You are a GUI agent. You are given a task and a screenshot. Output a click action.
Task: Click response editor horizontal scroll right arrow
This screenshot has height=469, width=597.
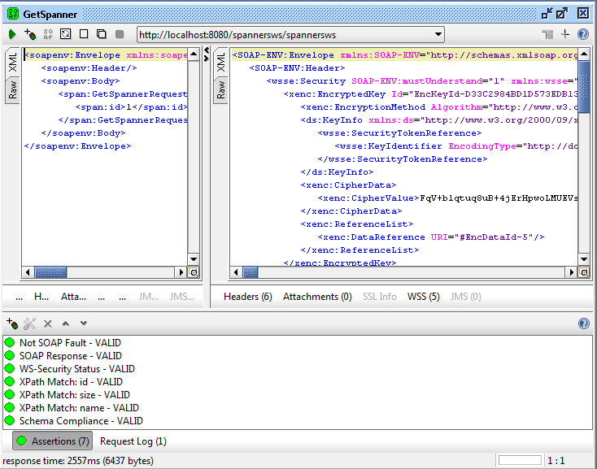(571, 272)
